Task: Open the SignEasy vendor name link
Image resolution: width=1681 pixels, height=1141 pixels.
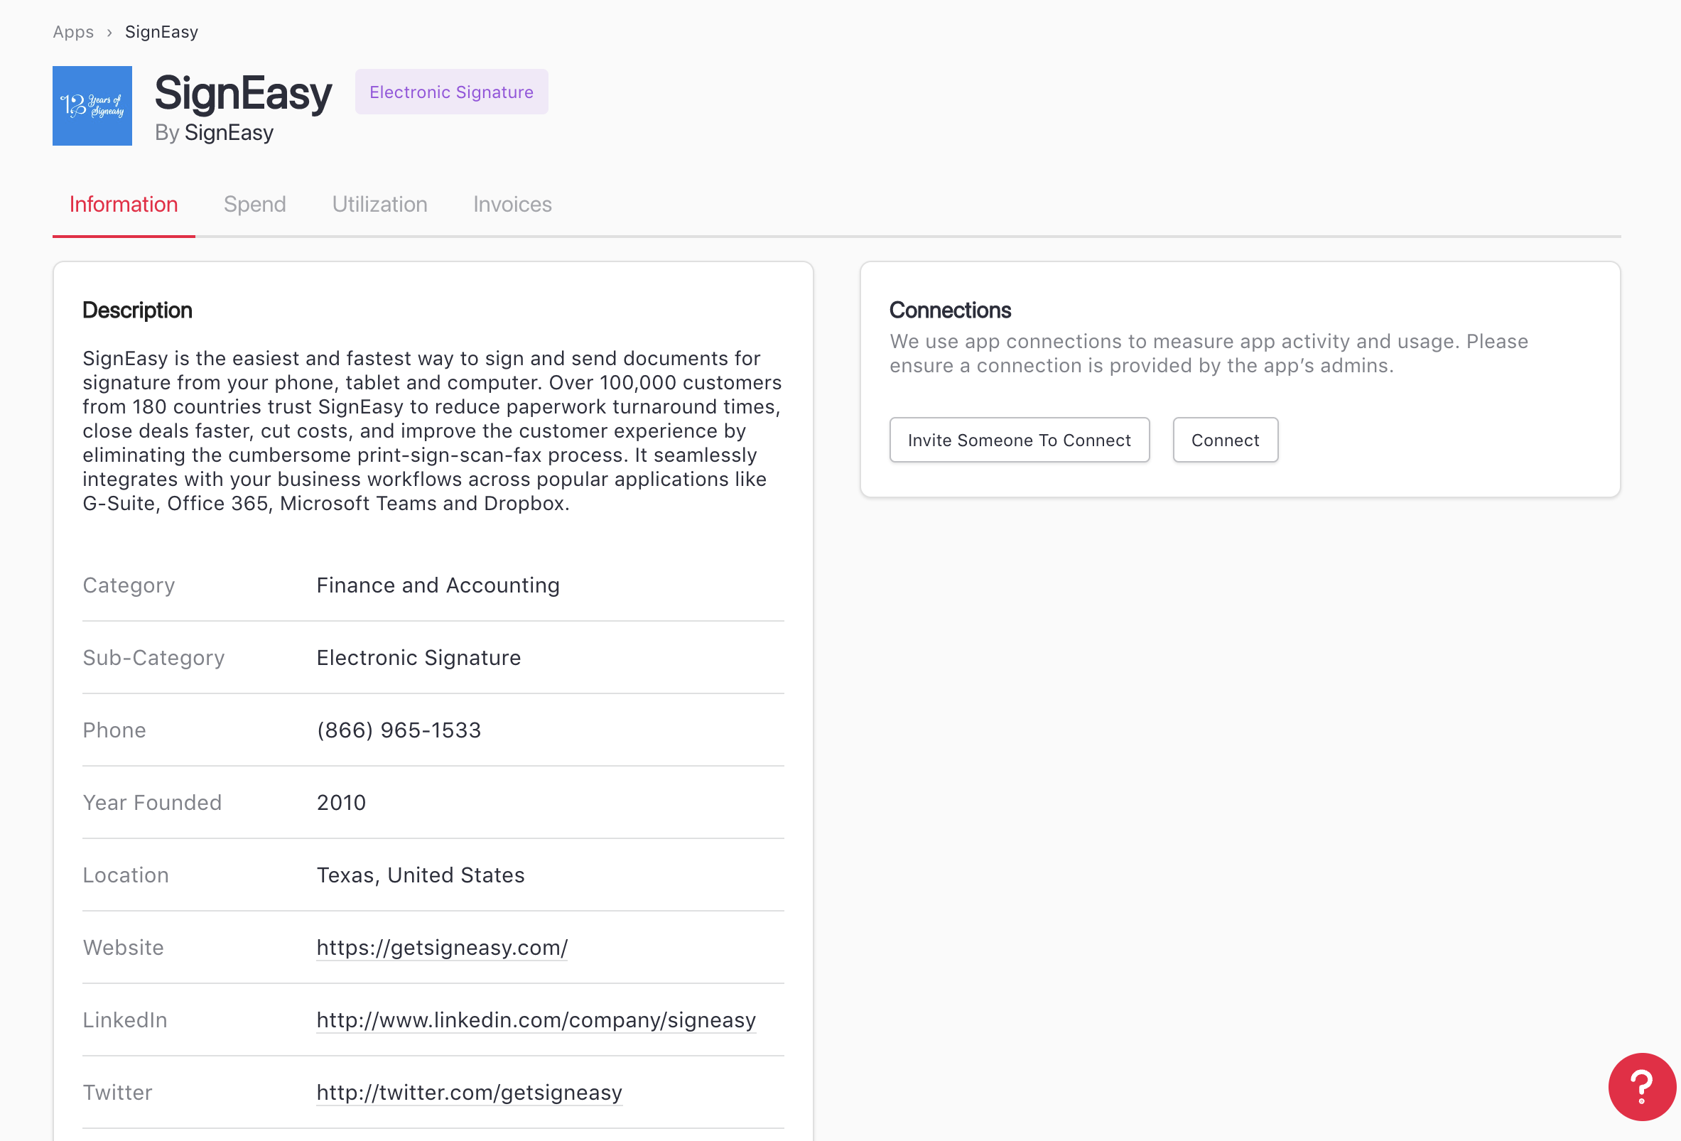Action: pyautogui.click(x=229, y=133)
